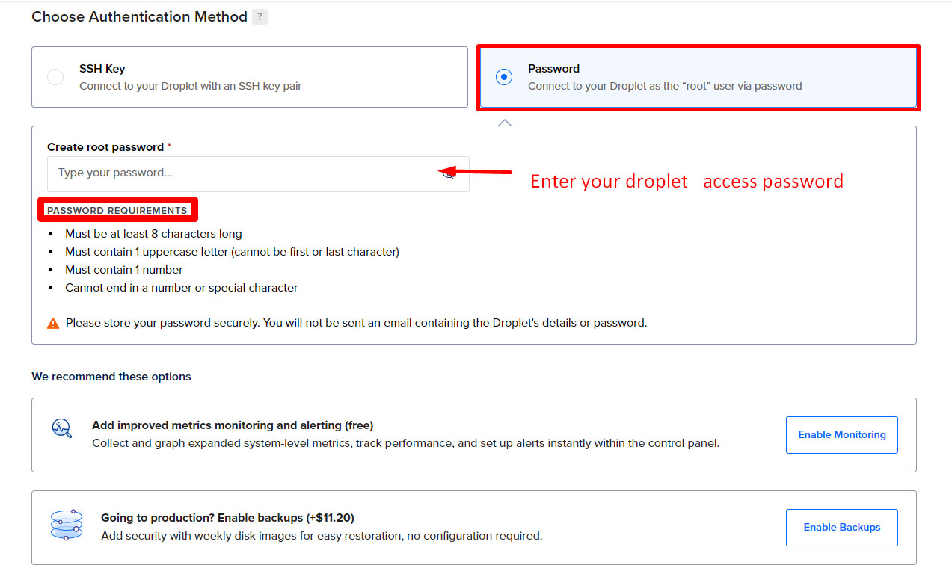Focus the Type your password input field
Viewport: 952px width, 586px height.
[x=239, y=173]
